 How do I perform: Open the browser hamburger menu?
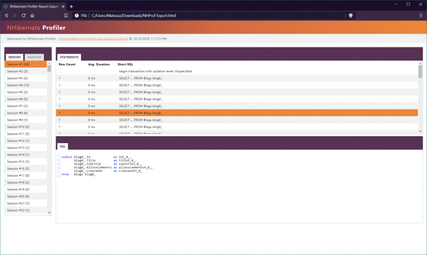421,15
